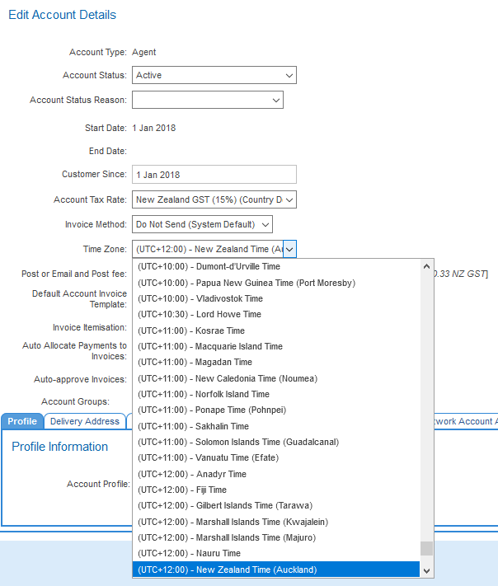
Task: Choose Lord Howe Time option
Action: (199, 314)
